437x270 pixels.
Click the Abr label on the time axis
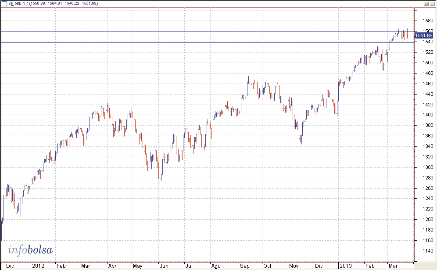coord(112,266)
